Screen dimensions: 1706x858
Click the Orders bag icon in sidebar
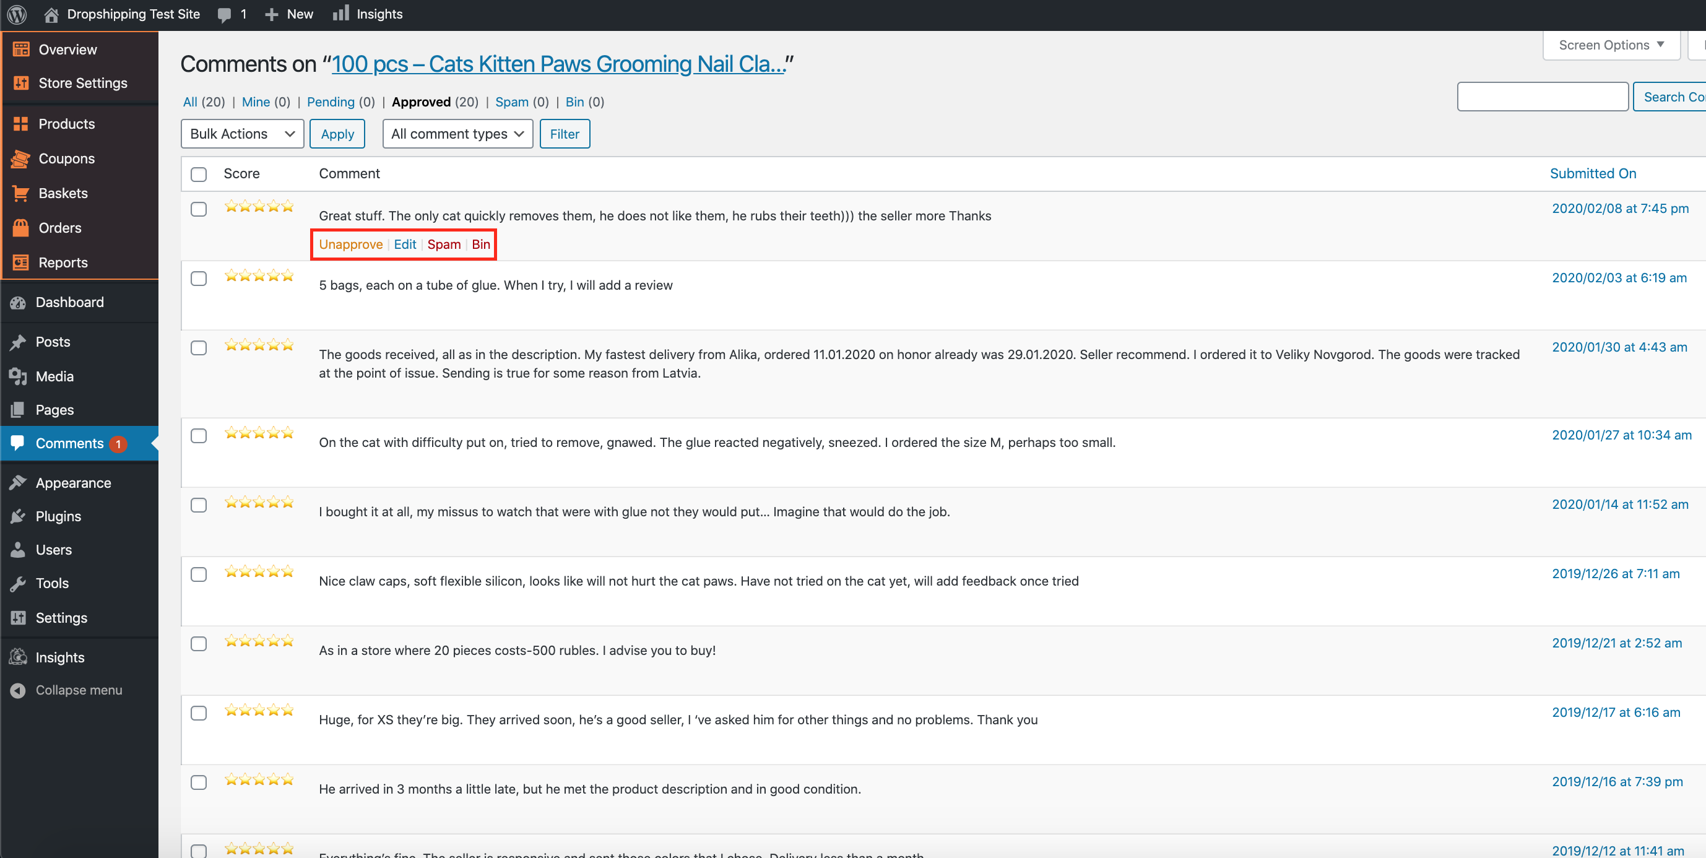tap(20, 227)
